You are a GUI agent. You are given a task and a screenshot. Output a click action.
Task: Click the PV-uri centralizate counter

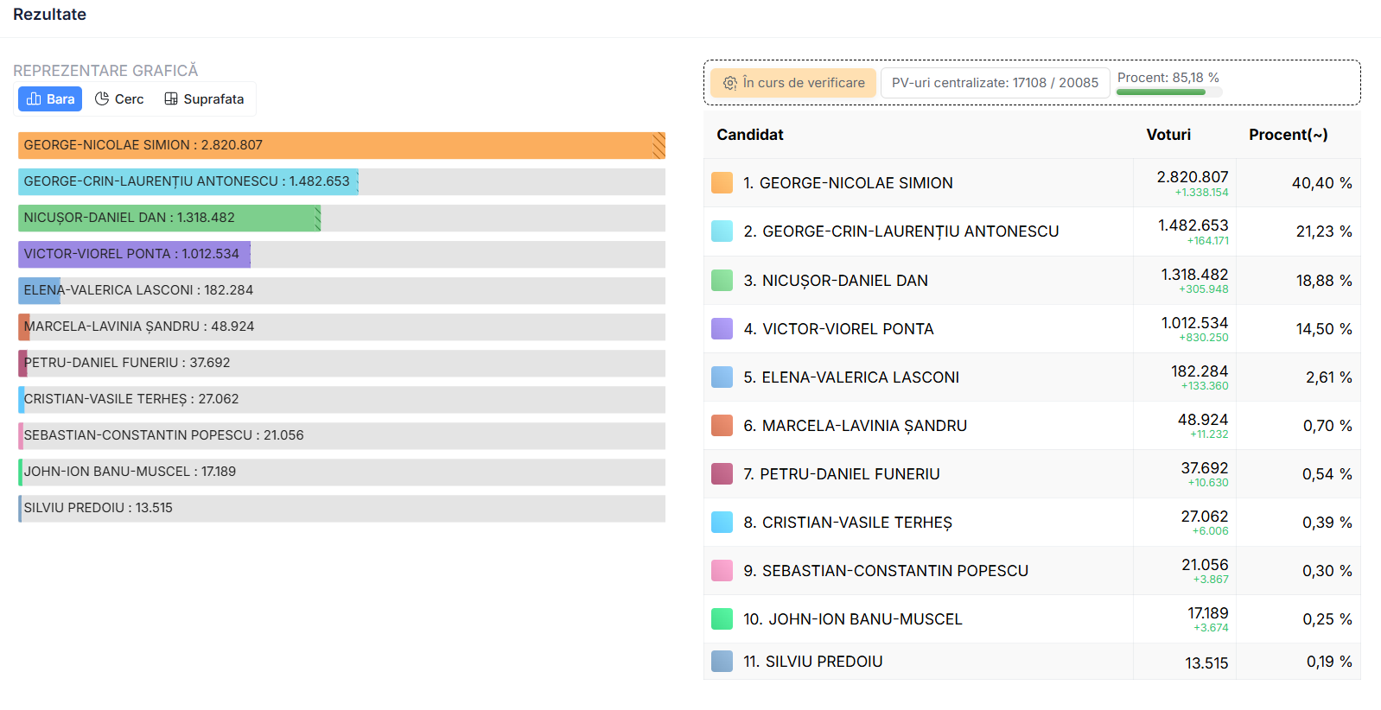(995, 83)
